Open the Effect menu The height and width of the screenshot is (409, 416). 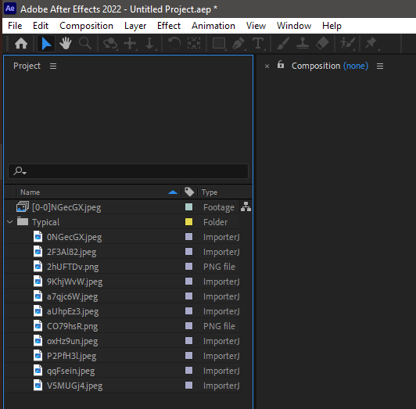[x=169, y=26]
